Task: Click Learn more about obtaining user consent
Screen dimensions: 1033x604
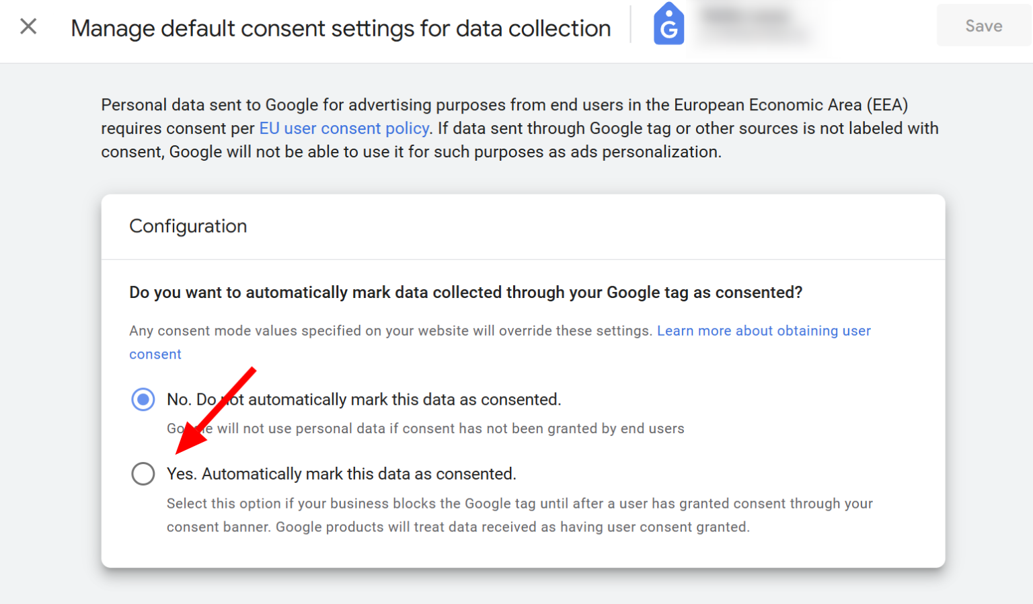Action: click(x=764, y=331)
